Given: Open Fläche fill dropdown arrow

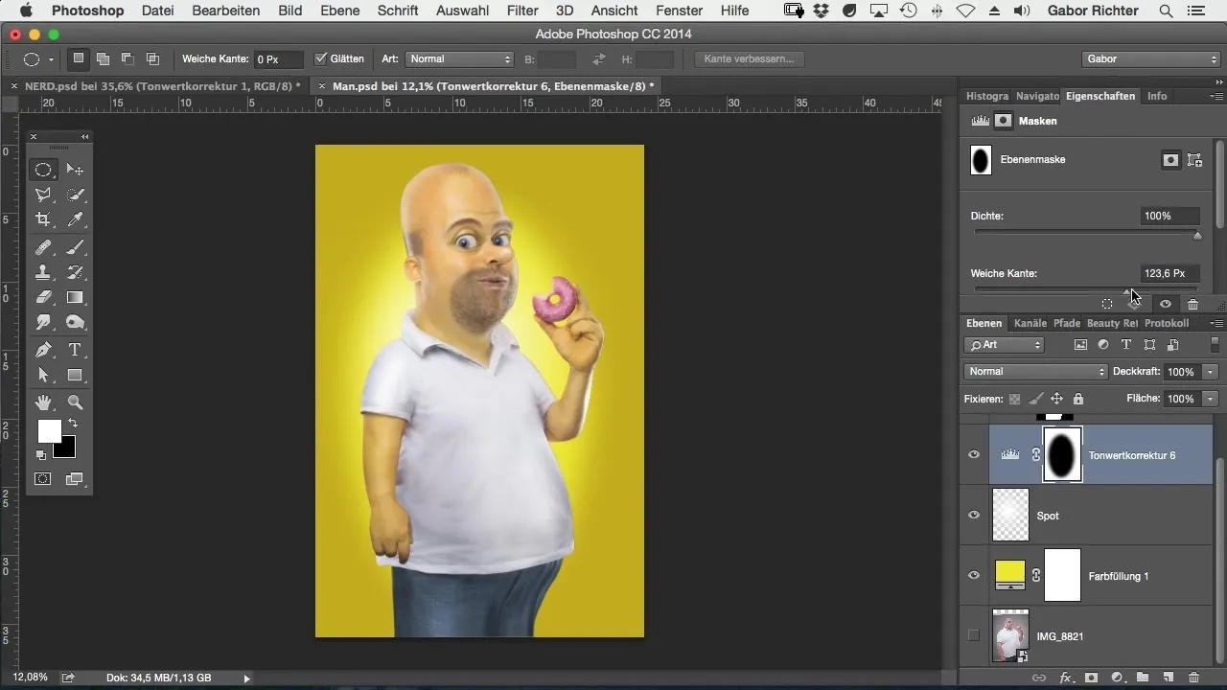Looking at the screenshot, I should tap(1212, 399).
